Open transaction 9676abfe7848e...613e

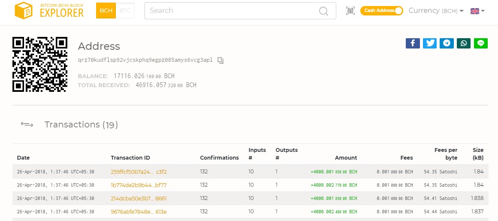139,212
